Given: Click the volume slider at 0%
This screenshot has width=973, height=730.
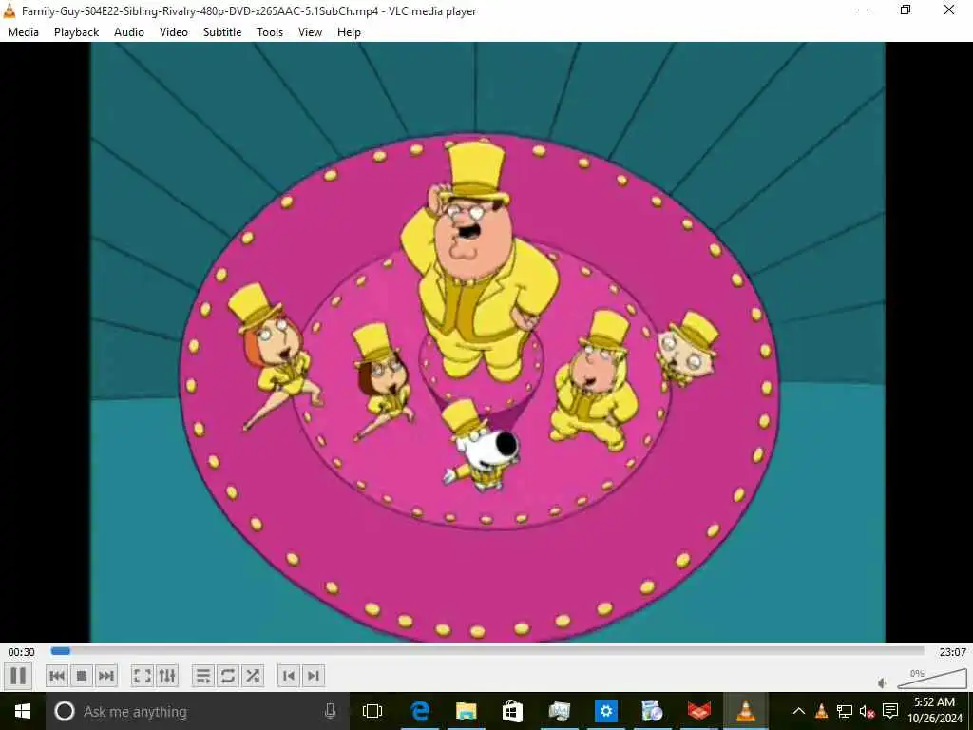Looking at the screenshot, I should (x=932, y=679).
